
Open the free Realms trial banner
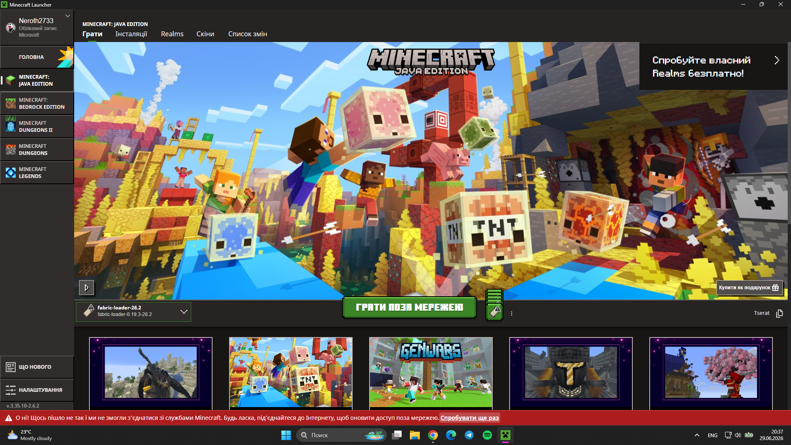[x=714, y=67]
